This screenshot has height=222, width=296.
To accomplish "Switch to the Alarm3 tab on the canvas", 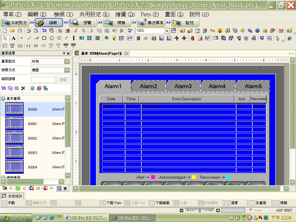I will (x=183, y=86).
